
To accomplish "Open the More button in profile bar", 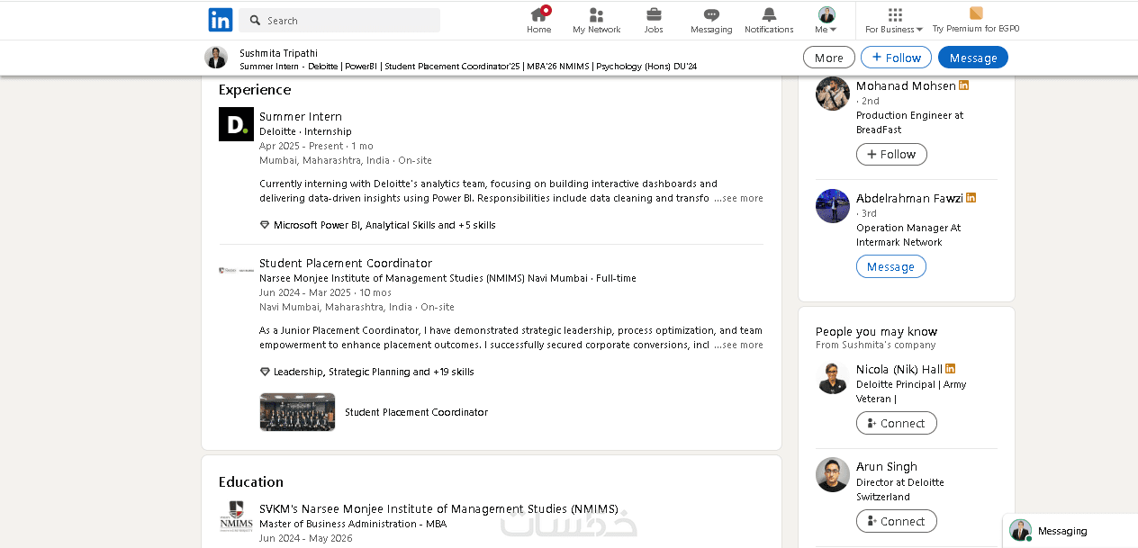I will (828, 58).
